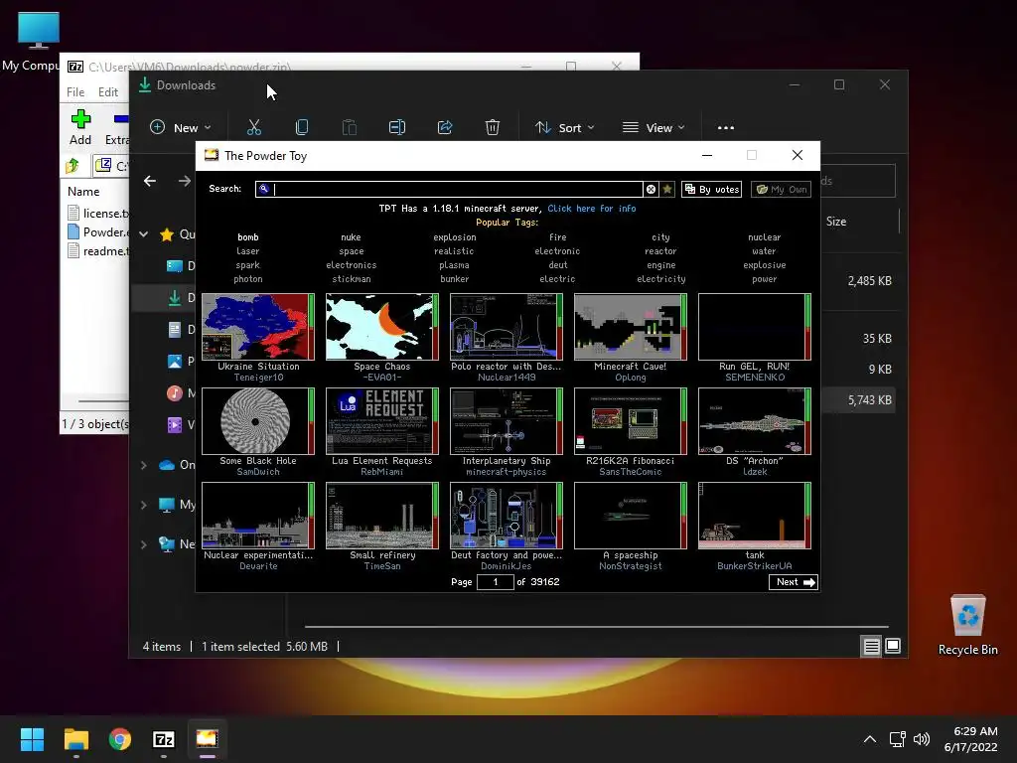
Task: Select the 'reactor' popular tag
Action: point(660,251)
